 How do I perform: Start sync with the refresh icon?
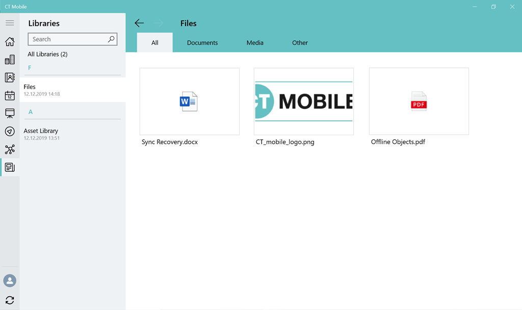pos(10,300)
